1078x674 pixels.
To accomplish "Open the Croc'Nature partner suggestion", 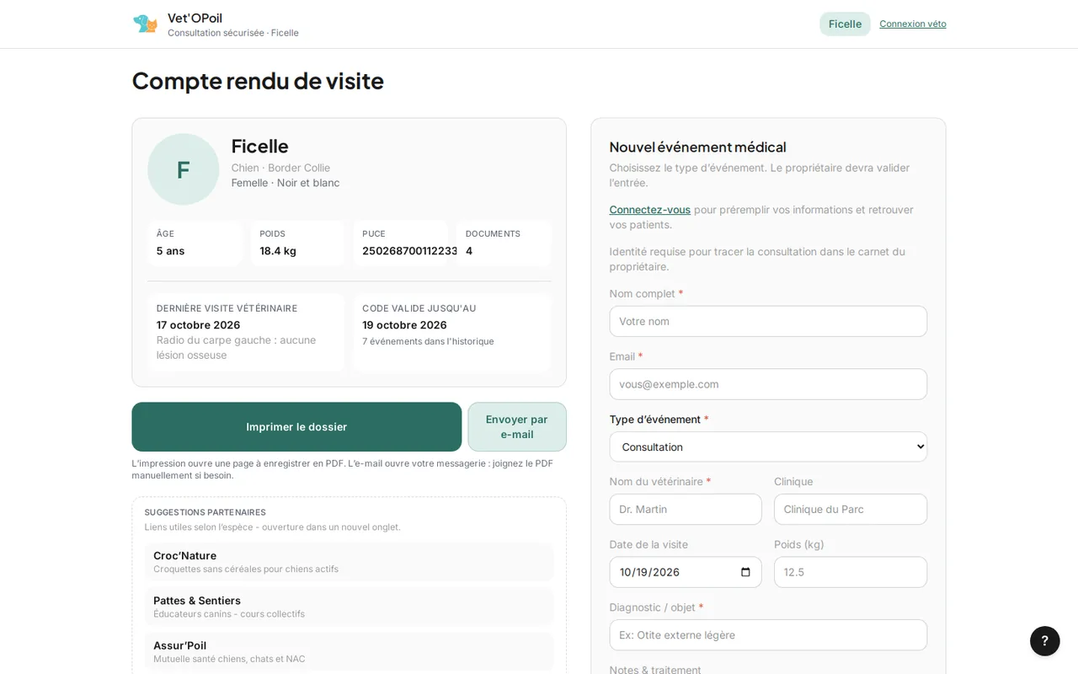I will pyautogui.click(x=349, y=562).
